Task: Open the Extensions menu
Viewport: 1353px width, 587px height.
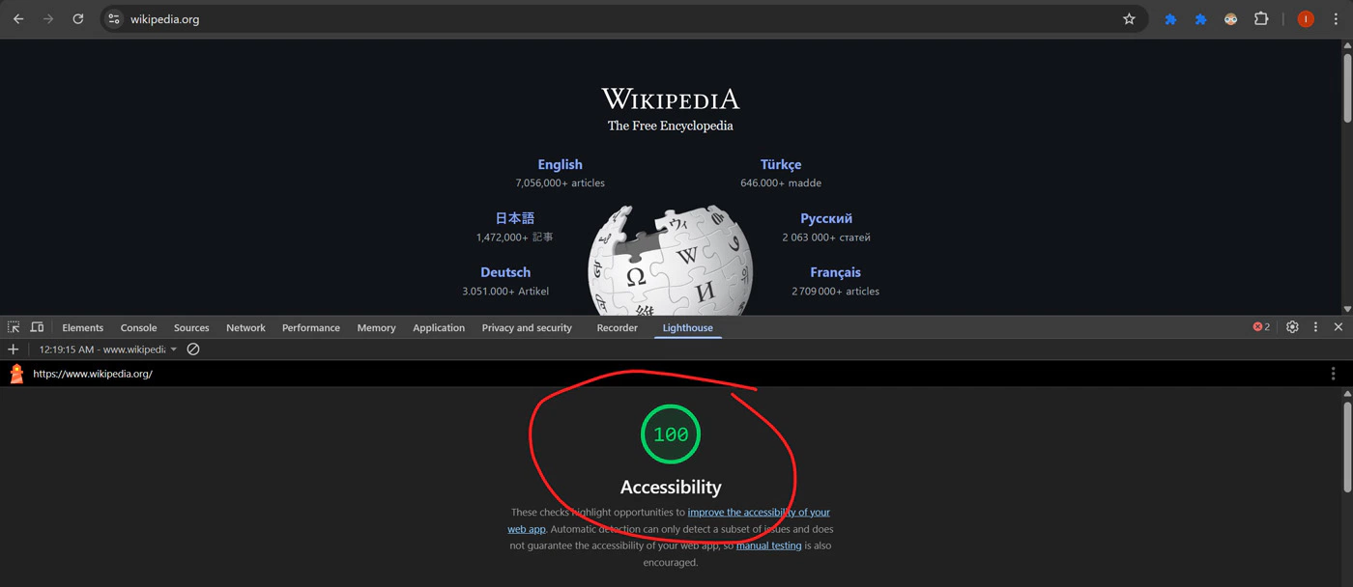Action: coord(1261,19)
